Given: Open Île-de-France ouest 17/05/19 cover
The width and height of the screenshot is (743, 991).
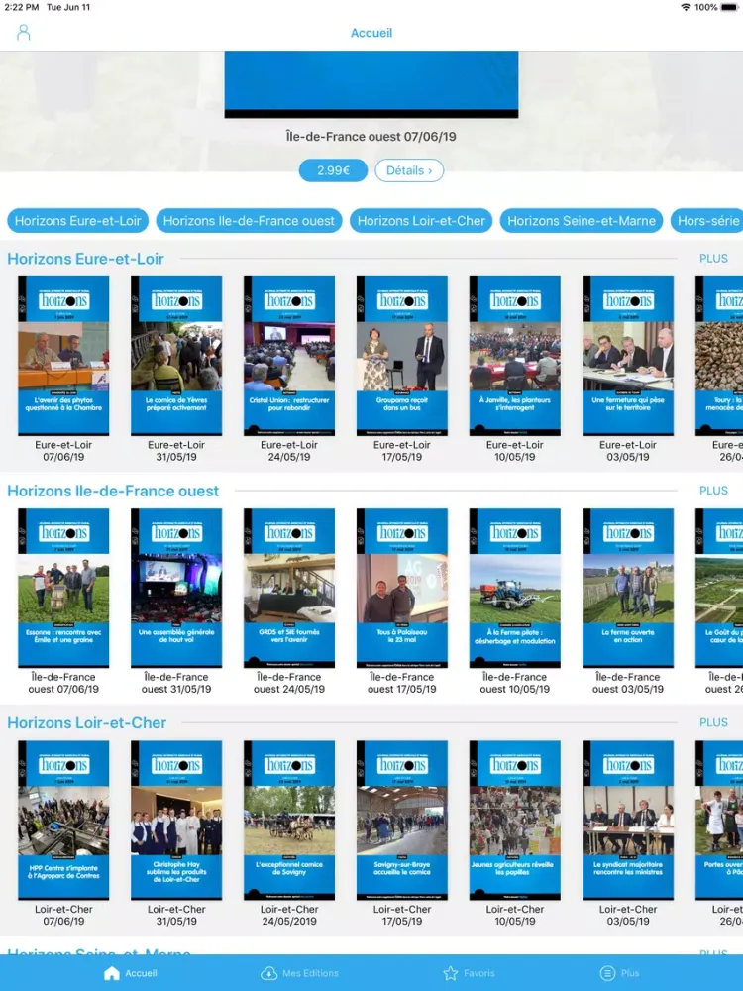Looking at the screenshot, I should (x=402, y=588).
